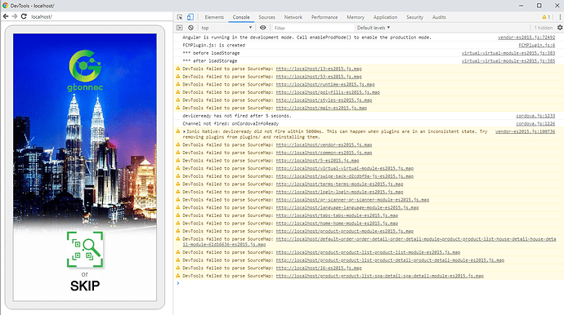Open the common-es2015.js.map link
This screenshot has width=564, height=315.
click(x=324, y=153)
